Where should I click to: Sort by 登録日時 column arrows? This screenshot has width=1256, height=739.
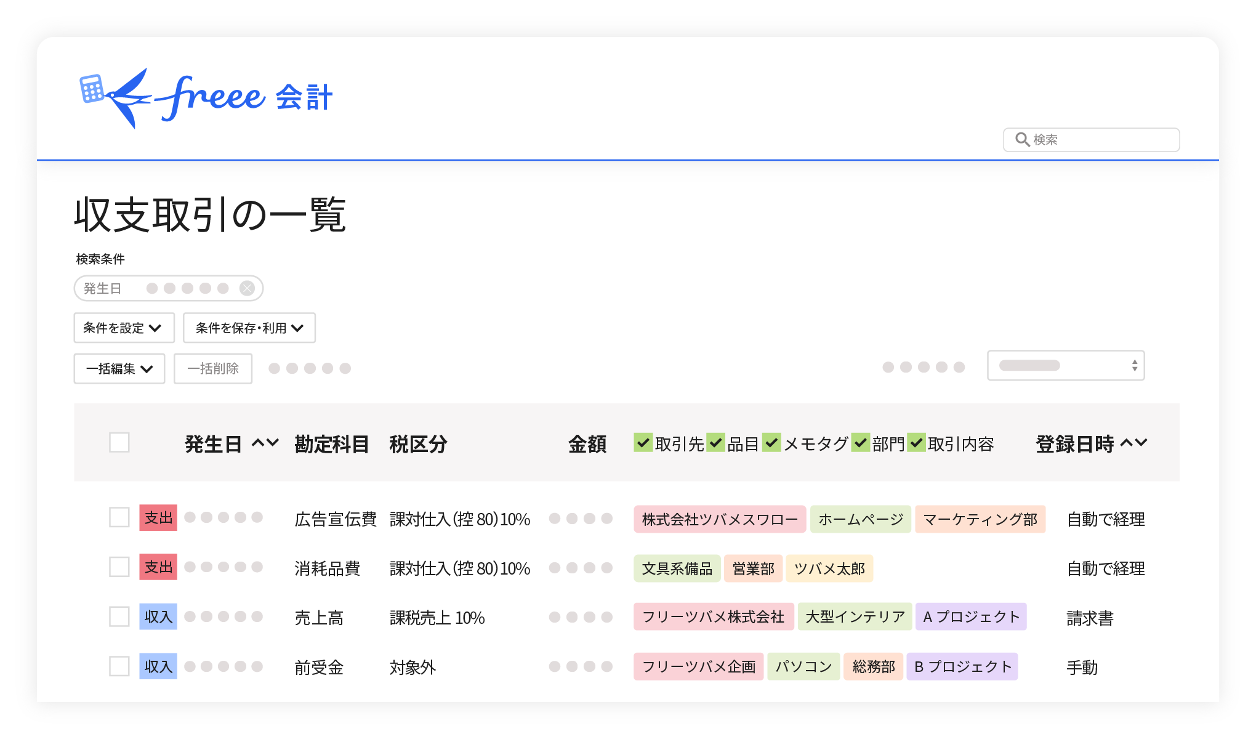[1133, 443]
